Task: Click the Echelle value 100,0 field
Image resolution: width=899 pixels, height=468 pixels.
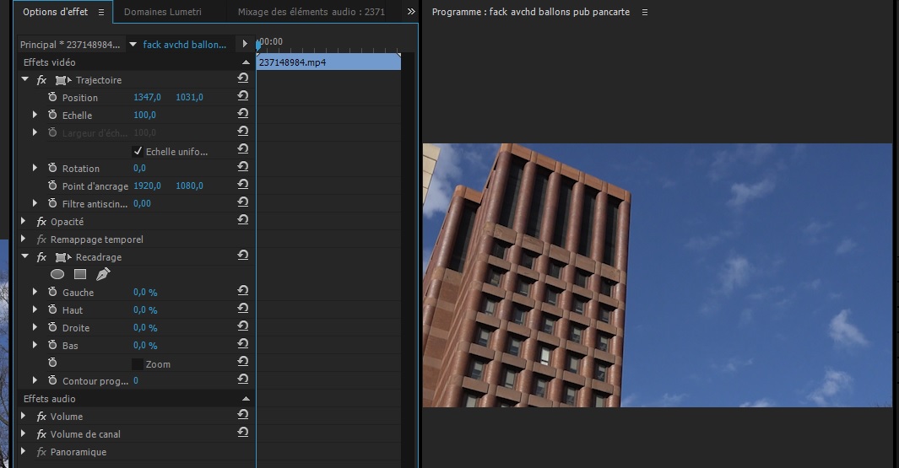Action: point(144,116)
